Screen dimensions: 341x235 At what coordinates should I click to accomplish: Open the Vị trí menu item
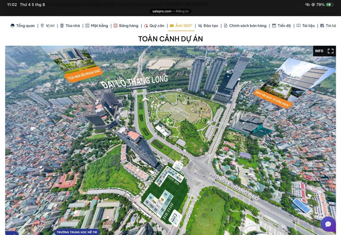(48, 26)
